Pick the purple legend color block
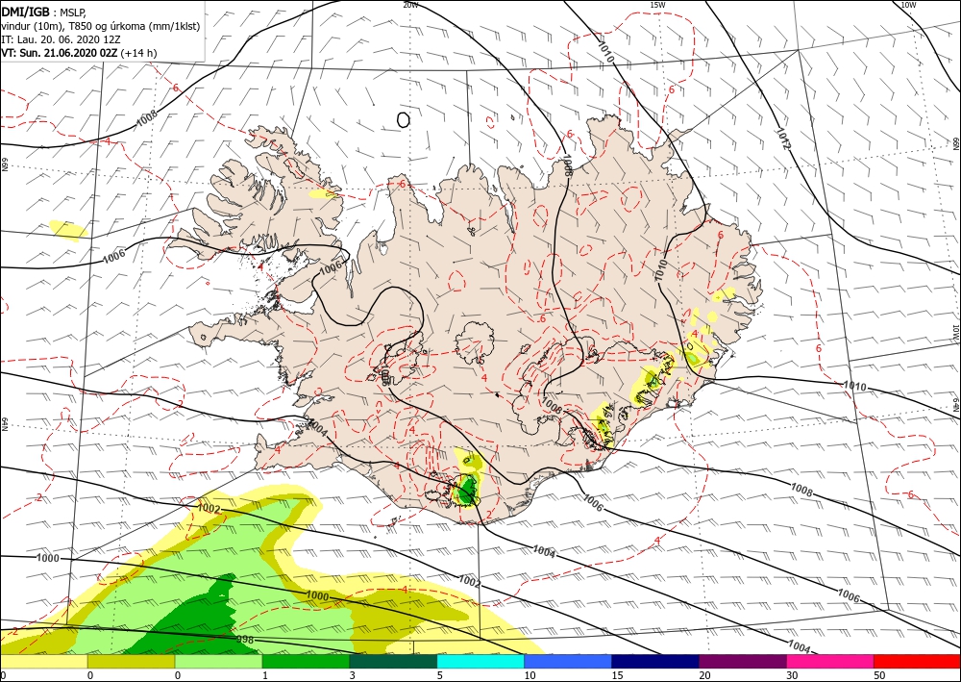Screen dimensions: 961x682 click(x=742, y=661)
